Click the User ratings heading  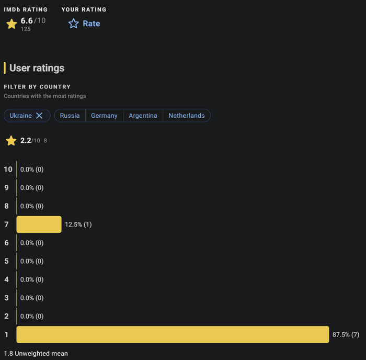tap(37, 68)
